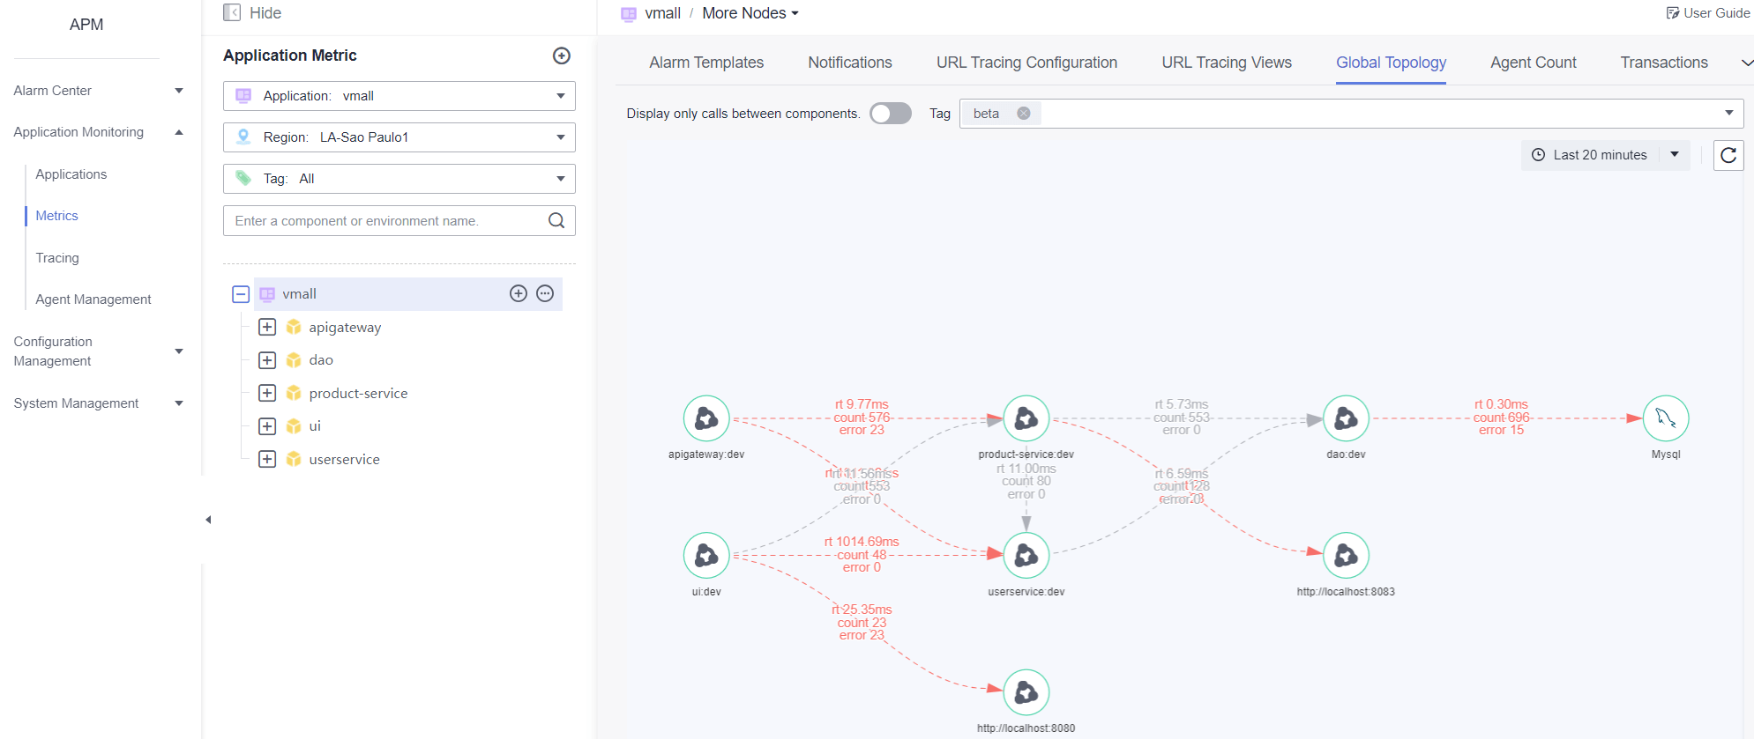Open the Agent Count tab

coord(1533,63)
